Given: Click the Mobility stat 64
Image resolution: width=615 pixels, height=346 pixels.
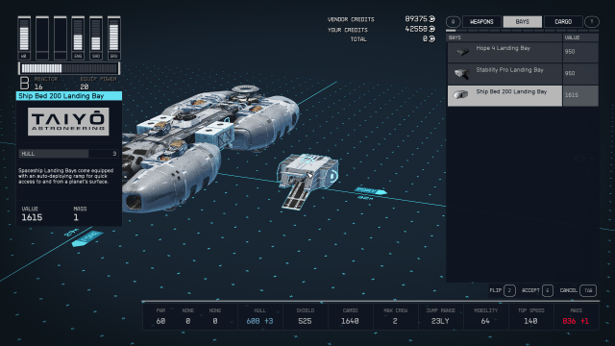Looking at the screenshot, I should (485, 321).
